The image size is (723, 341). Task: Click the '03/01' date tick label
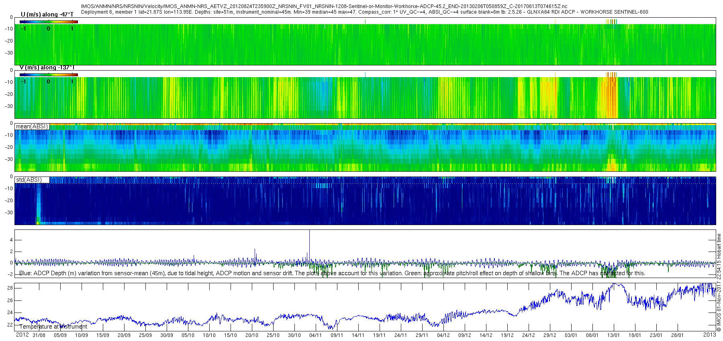[x=571, y=335]
